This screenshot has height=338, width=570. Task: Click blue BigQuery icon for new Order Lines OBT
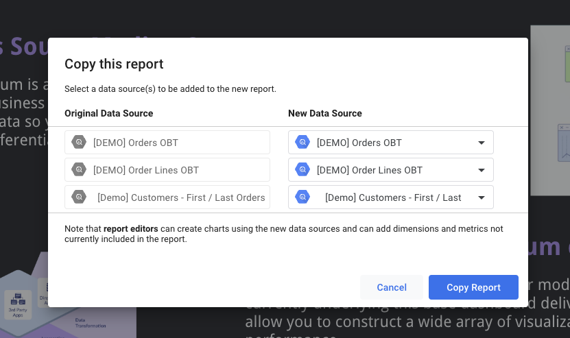click(x=302, y=169)
